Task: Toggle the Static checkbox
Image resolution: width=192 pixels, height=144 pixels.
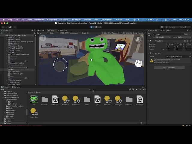Action: point(183,34)
